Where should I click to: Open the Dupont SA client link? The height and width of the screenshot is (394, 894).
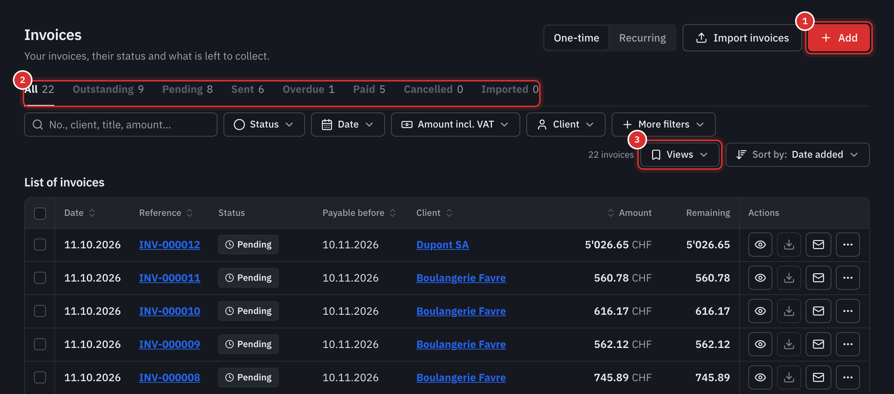[442, 245]
